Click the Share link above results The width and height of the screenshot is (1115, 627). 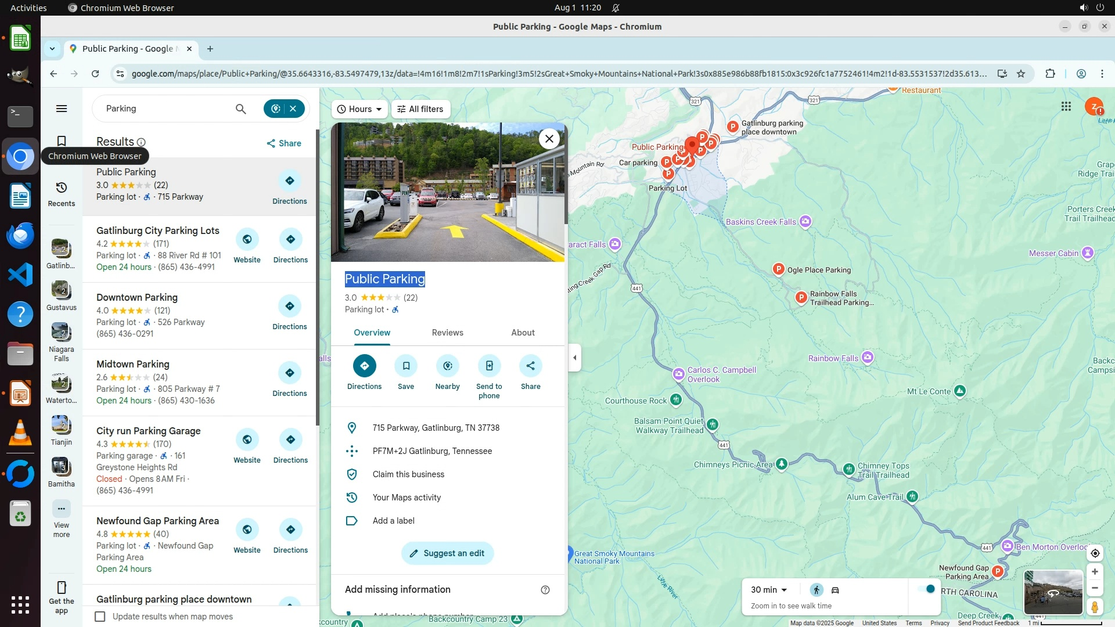[x=283, y=143]
